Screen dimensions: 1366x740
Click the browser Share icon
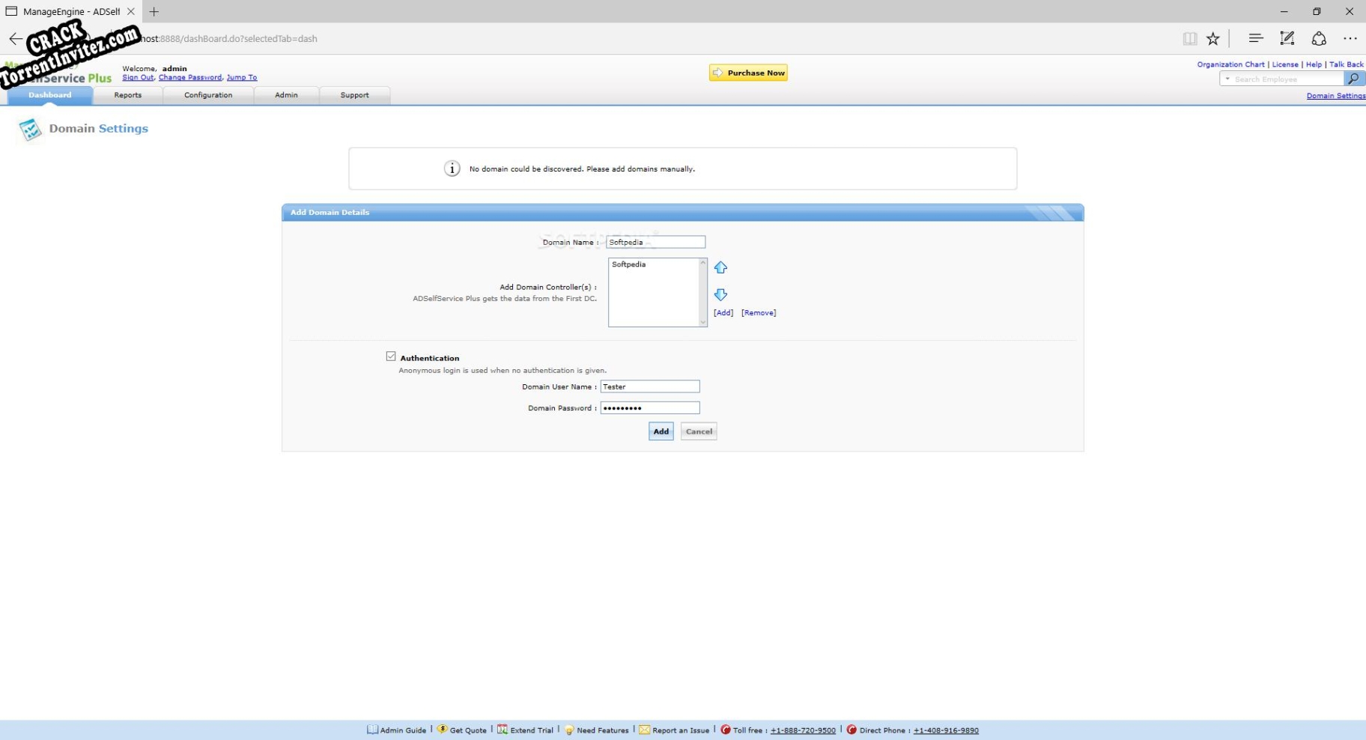pyautogui.click(x=1319, y=38)
